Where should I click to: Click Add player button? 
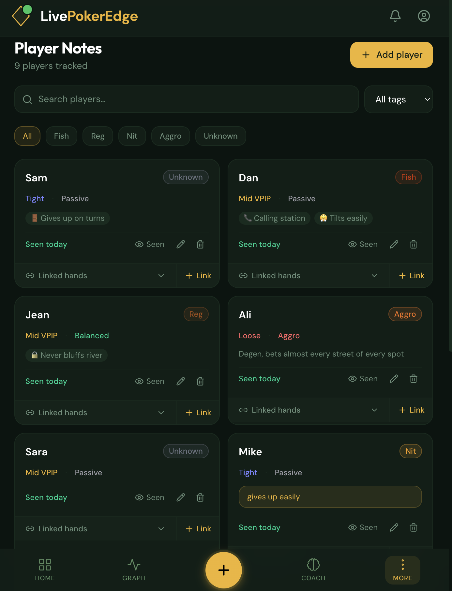(x=391, y=55)
